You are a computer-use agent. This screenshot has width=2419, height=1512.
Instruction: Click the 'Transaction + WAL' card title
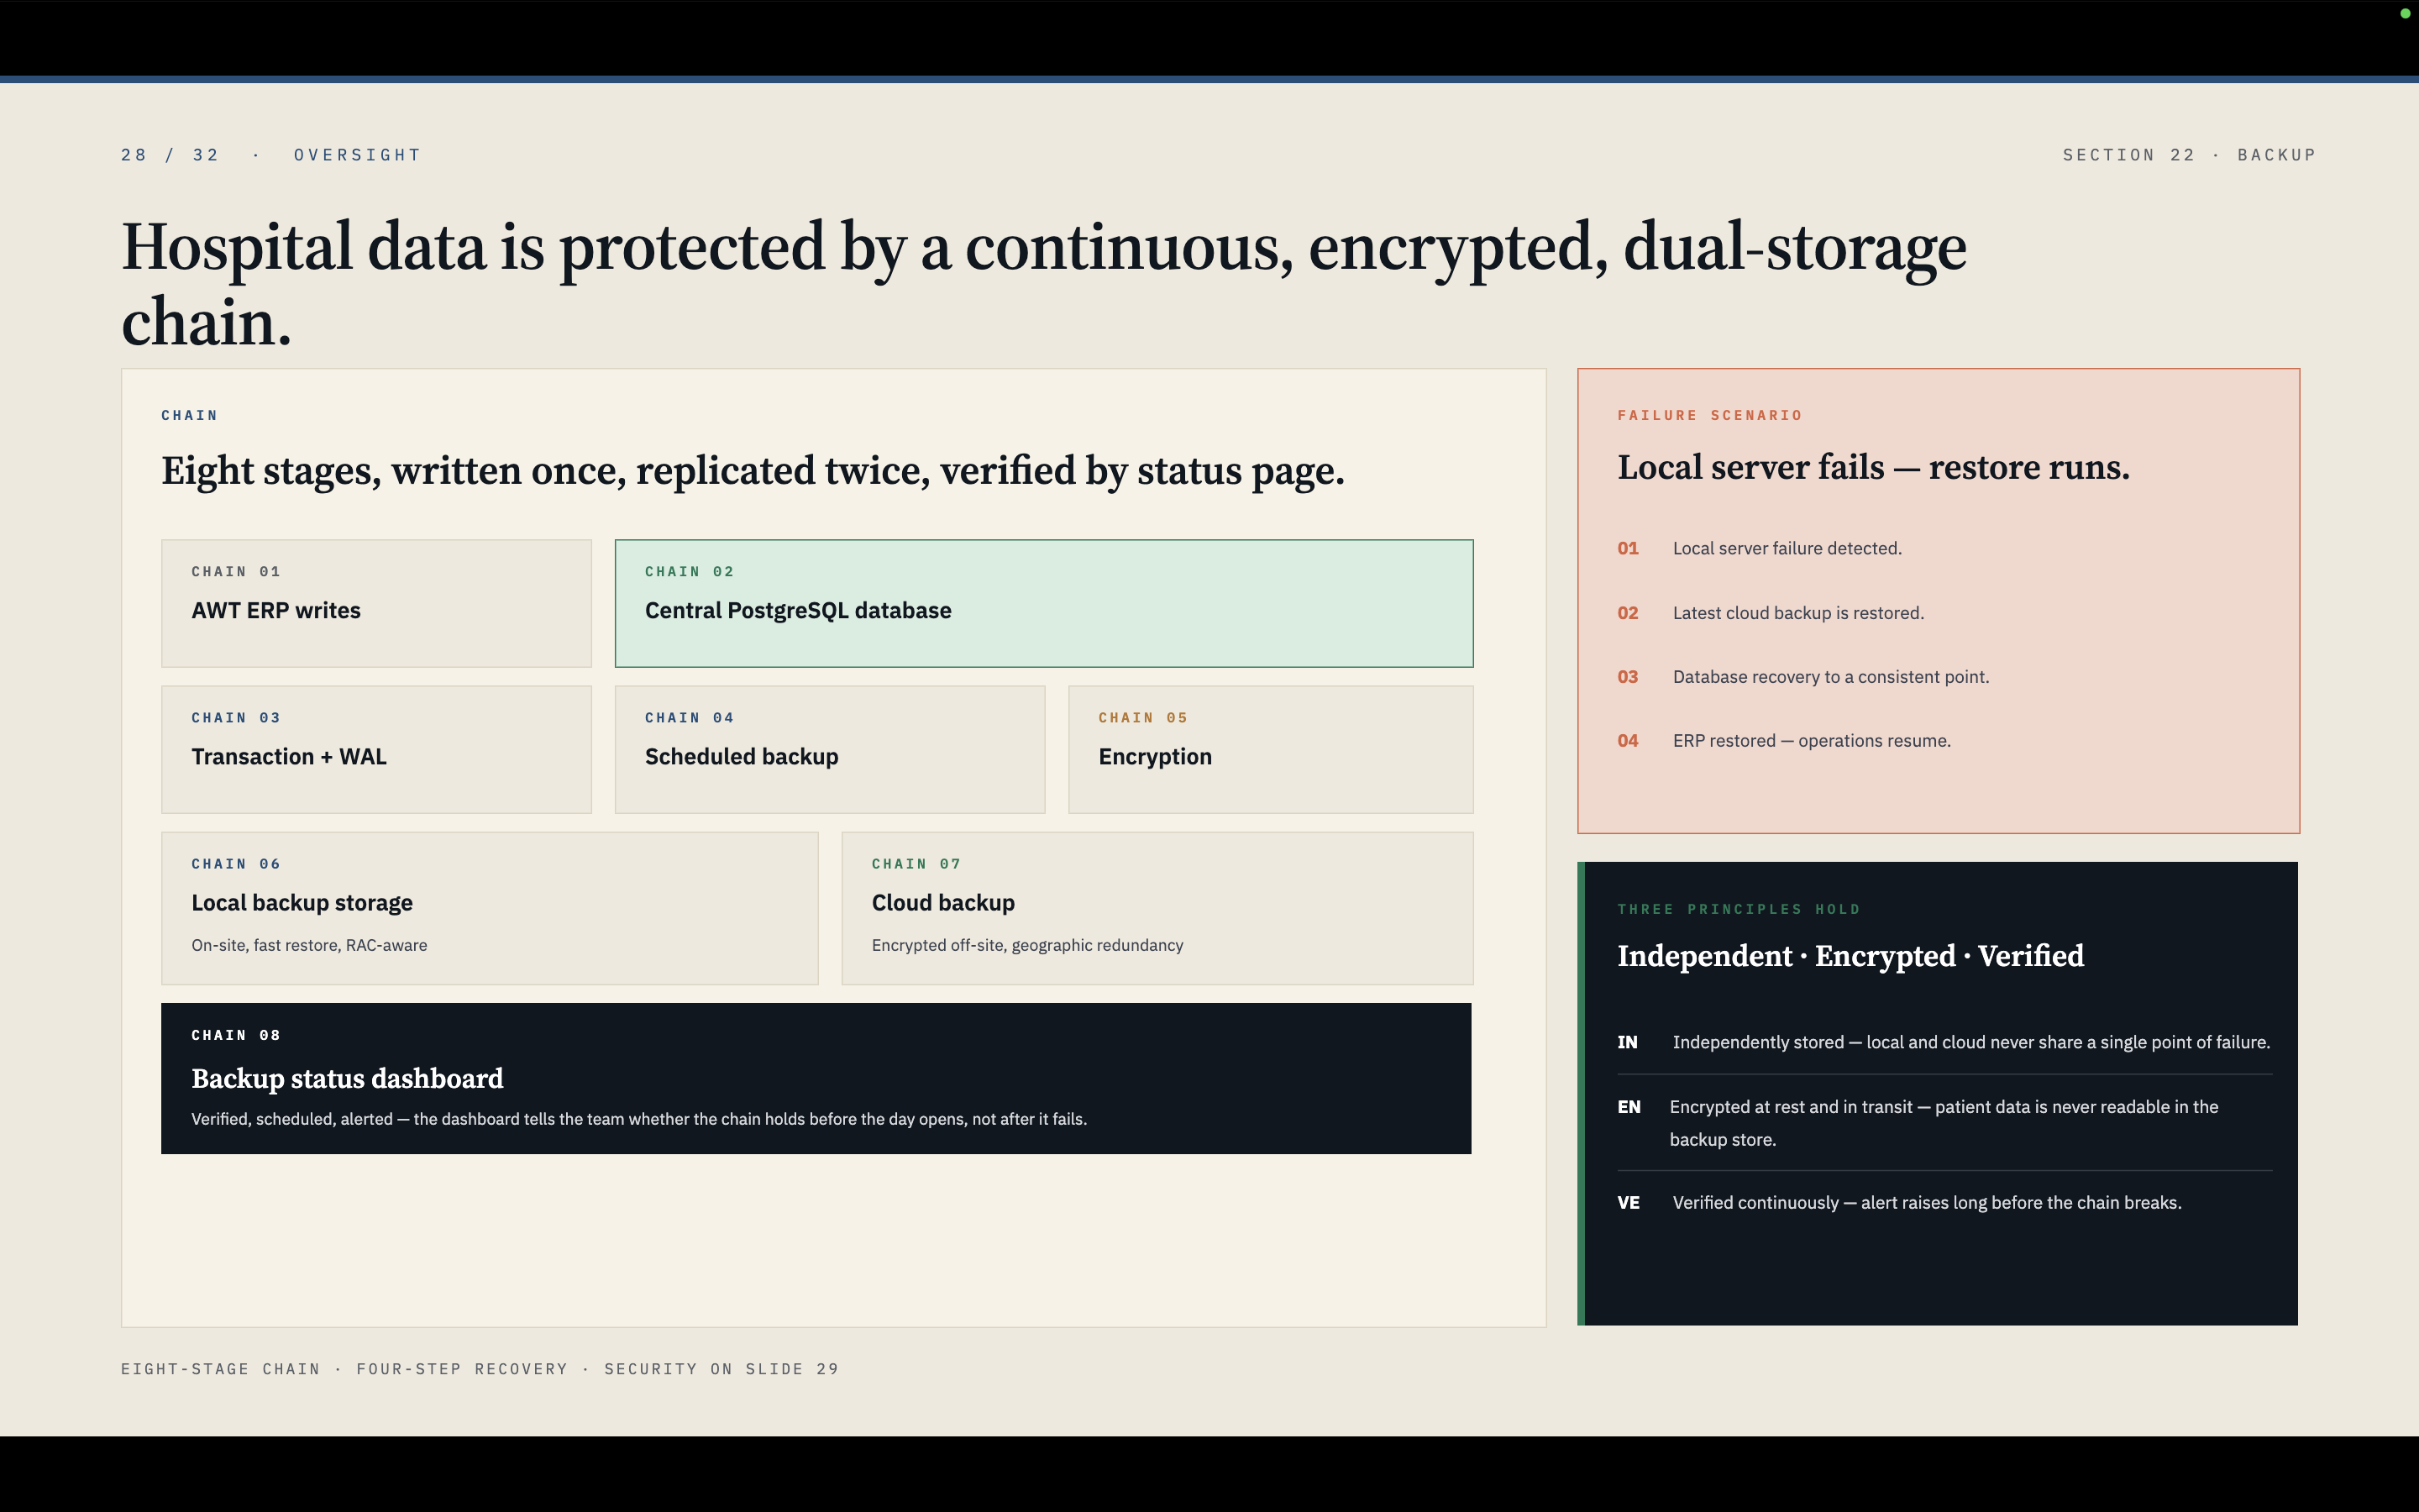[289, 756]
